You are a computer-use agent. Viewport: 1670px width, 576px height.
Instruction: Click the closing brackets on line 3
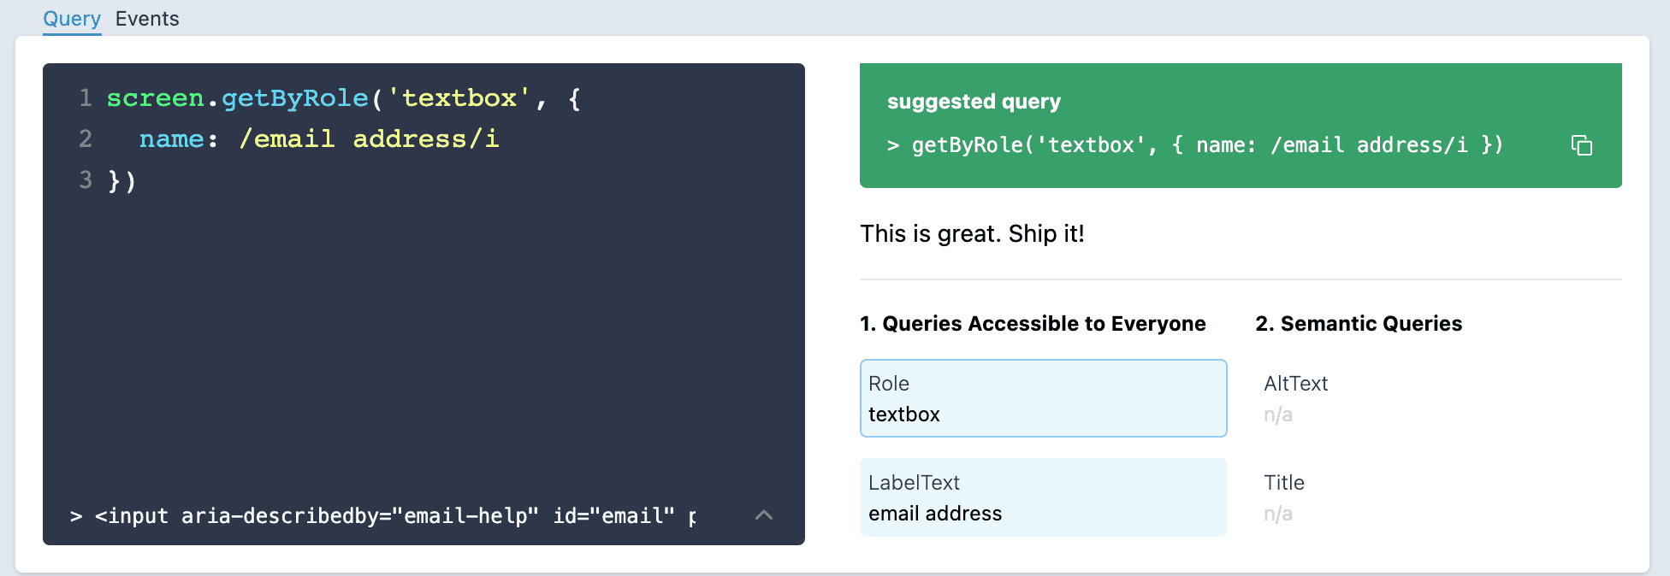click(121, 181)
